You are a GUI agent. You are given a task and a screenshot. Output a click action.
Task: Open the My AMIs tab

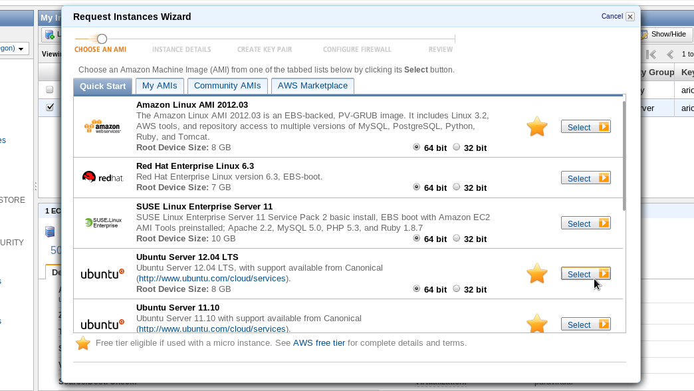coord(160,86)
